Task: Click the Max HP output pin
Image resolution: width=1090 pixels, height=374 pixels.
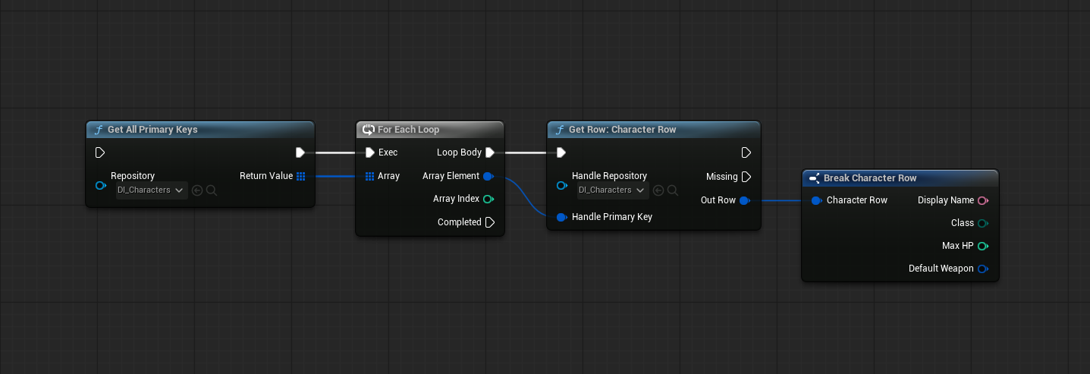Action: tap(983, 246)
